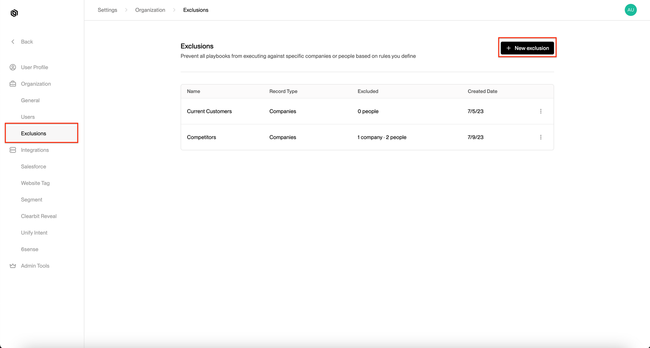This screenshot has width=650, height=348.
Task: Open Salesforce integration settings
Action: tap(33, 167)
